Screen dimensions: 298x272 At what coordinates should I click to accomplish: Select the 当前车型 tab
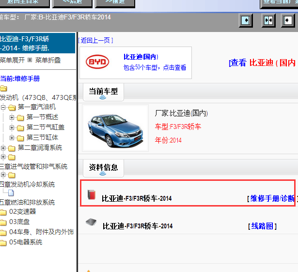(x=103, y=92)
